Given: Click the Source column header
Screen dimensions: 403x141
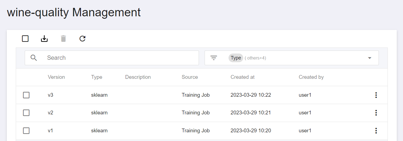Looking at the screenshot, I should click(x=190, y=77).
